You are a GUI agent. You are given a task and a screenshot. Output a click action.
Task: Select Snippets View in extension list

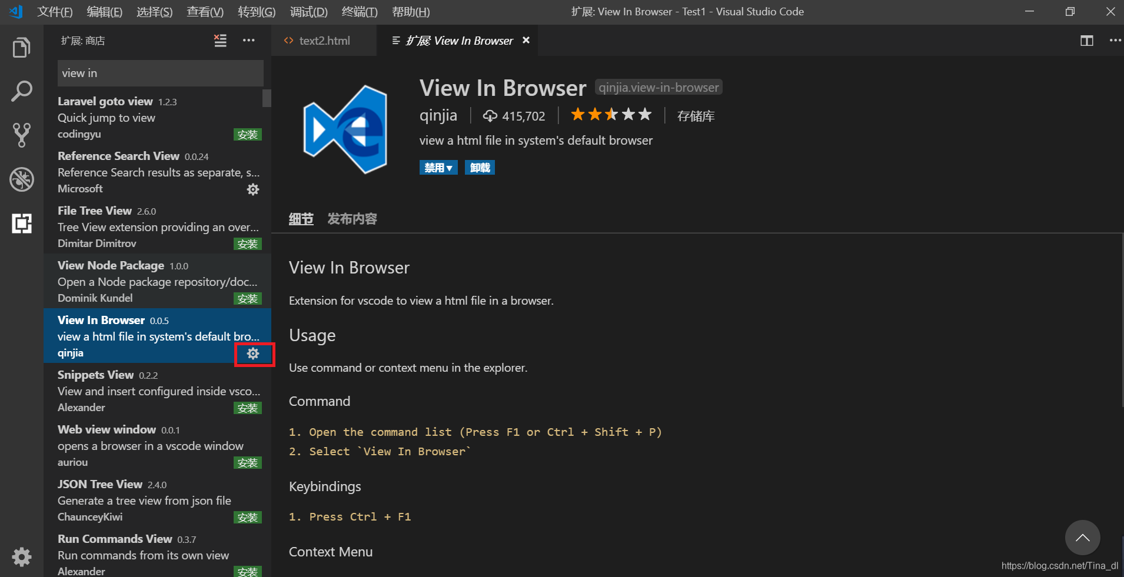(157, 391)
